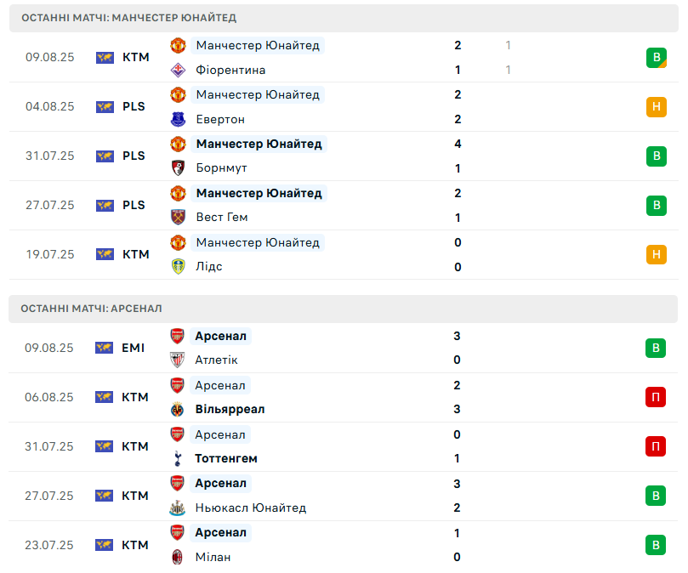The height and width of the screenshot is (573, 688).
Task: Click the Tottenham club crest icon
Action: (178, 459)
